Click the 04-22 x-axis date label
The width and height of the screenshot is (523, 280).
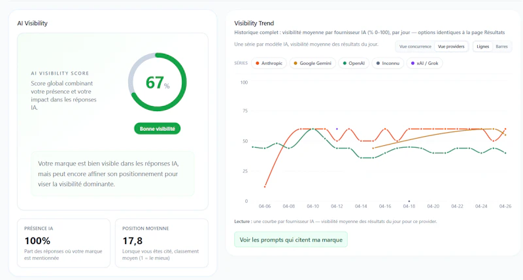(457, 206)
